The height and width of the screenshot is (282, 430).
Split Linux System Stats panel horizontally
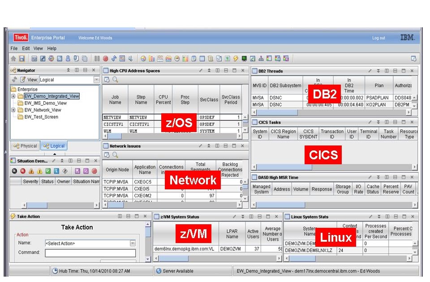(396, 217)
